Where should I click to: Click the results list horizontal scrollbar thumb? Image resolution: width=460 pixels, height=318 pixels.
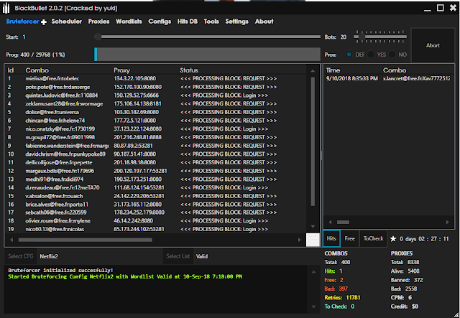click(85, 240)
